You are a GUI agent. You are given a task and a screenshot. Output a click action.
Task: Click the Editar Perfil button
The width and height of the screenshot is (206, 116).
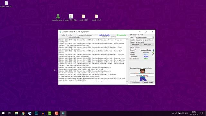tap(148, 44)
